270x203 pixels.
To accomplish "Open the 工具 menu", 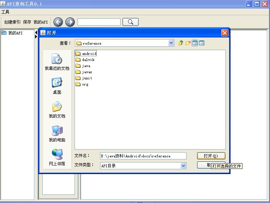I will [5, 12].
